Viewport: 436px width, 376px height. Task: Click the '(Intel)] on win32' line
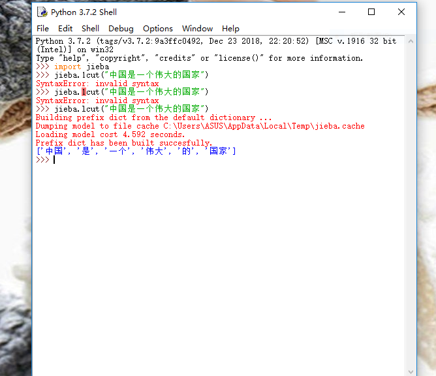(x=75, y=50)
